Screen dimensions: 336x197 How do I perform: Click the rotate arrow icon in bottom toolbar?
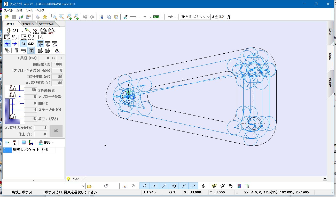[x=106, y=186]
